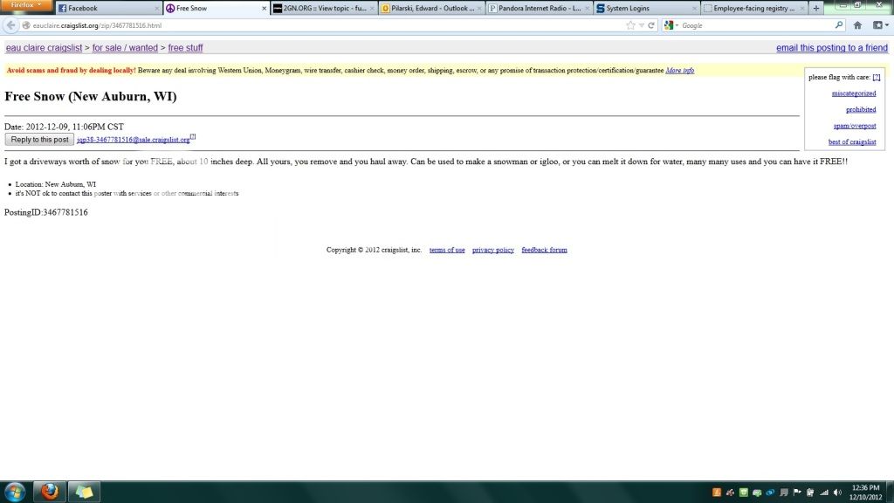Click the reload page icon

pyautogui.click(x=651, y=25)
